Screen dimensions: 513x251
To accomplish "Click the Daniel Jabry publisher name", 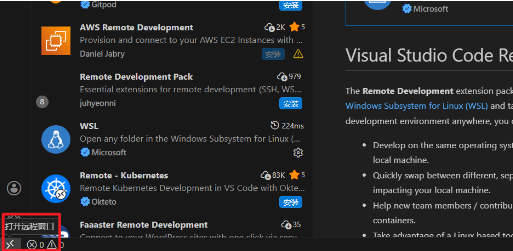I will coord(102,53).
